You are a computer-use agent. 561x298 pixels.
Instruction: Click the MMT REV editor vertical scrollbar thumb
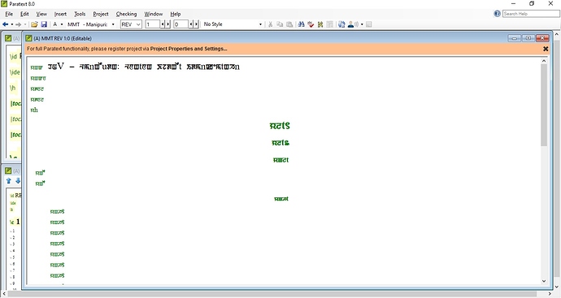[544, 105]
